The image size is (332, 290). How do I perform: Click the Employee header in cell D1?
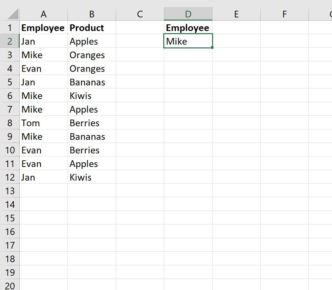(188, 28)
